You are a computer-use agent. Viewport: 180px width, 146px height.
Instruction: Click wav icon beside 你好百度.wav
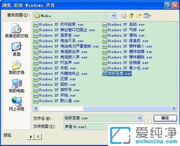105,74
